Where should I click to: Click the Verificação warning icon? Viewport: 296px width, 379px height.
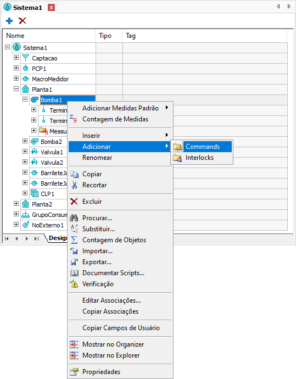74,284
